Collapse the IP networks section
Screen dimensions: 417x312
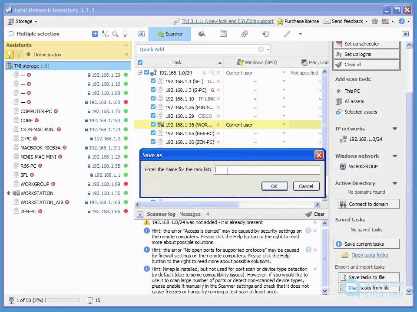(395, 129)
